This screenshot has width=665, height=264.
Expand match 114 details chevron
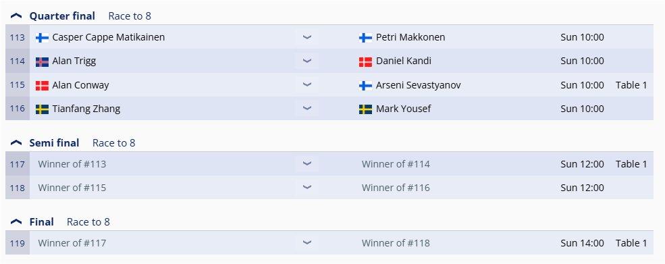(307, 61)
